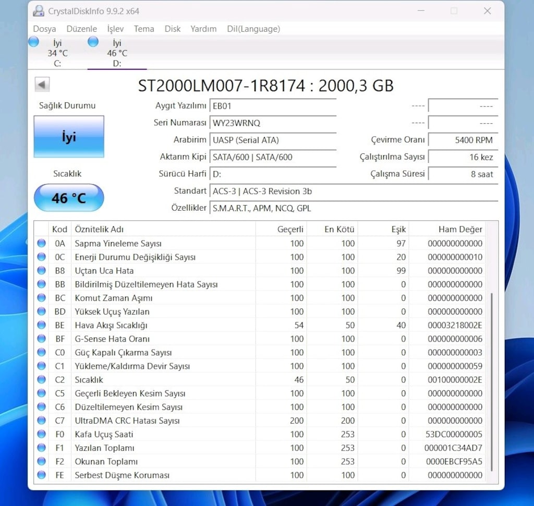Screen dimensions: 534x506
Task: Click status dot for C2 Sıcaklık row
Action: click(x=42, y=379)
